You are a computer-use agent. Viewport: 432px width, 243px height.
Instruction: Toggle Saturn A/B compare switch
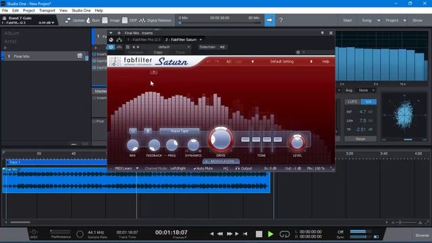(x=229, y=61)
